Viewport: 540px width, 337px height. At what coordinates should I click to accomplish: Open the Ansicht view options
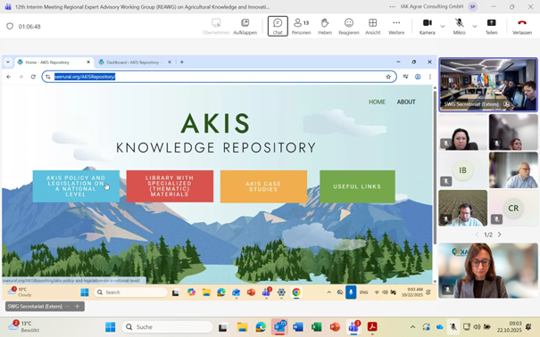coord(372,26)
